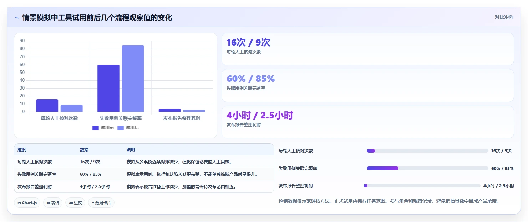Click the 数据卡片 chip

[x=101, y=203]
